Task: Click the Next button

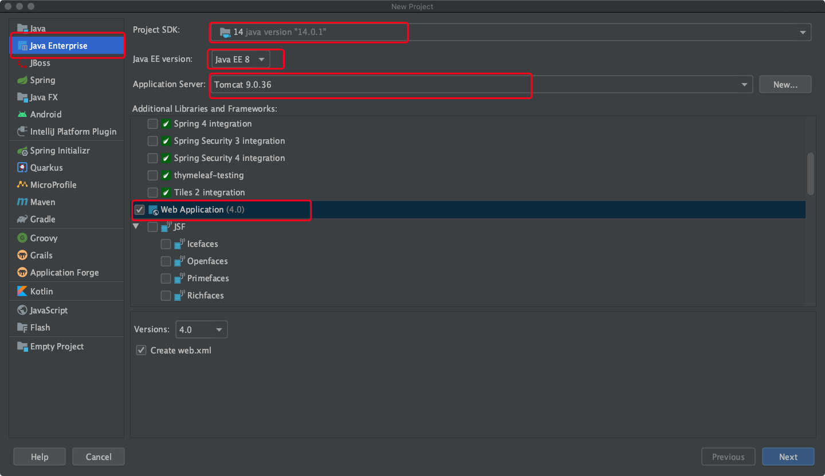Action: [x=788, y=457]
